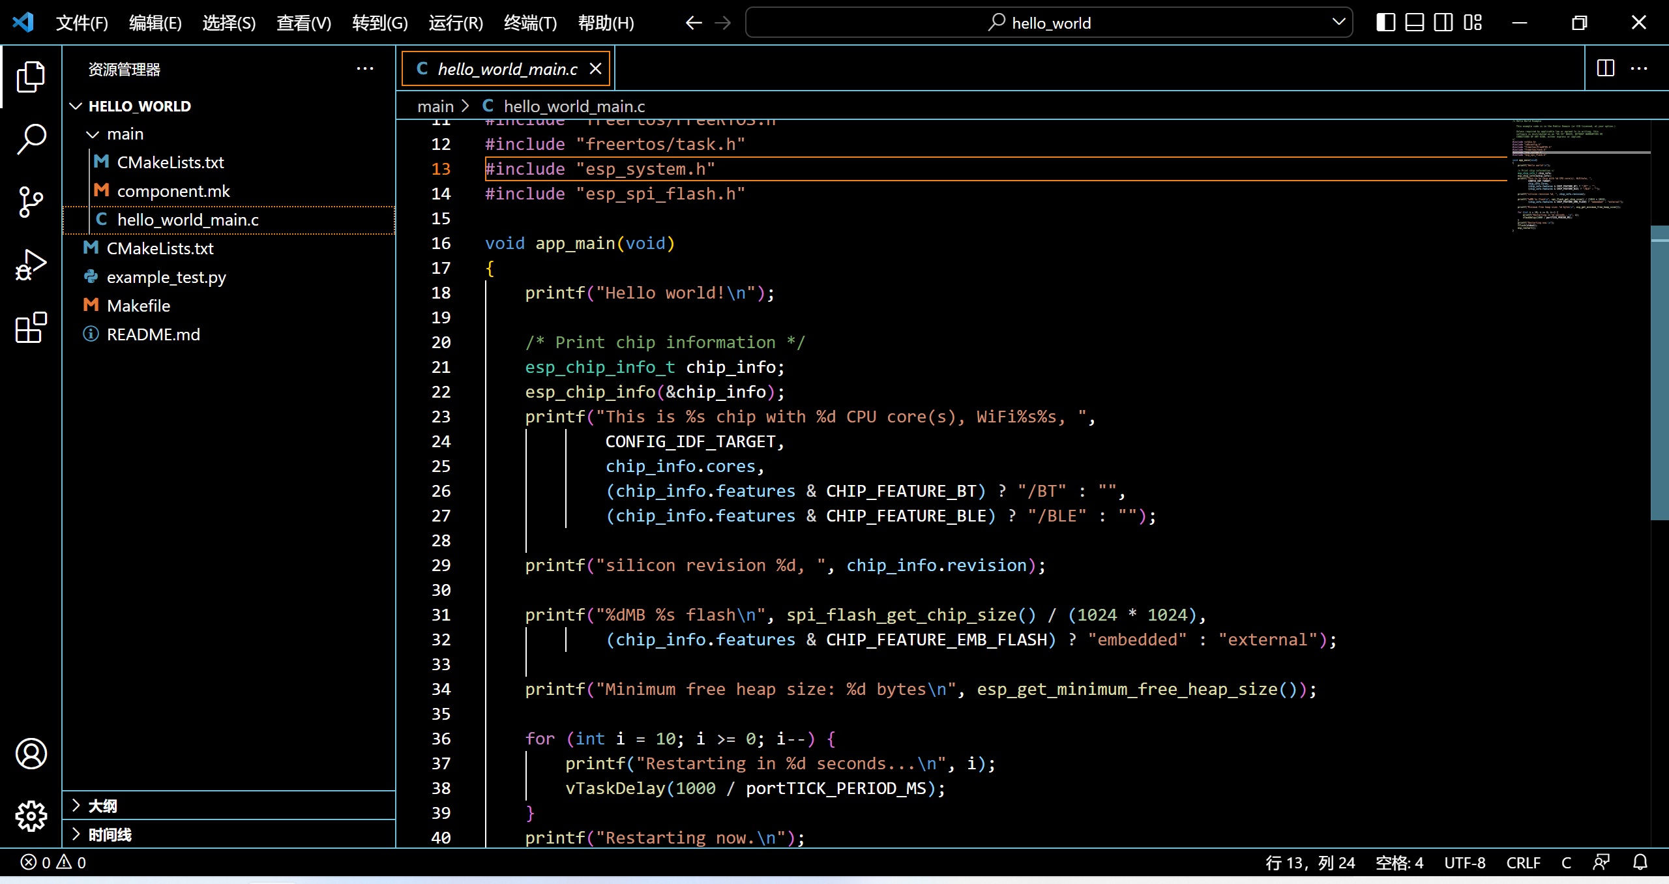1669x884 pixels.
Task: Open the Source Control view
Action: tap(31, 201)
